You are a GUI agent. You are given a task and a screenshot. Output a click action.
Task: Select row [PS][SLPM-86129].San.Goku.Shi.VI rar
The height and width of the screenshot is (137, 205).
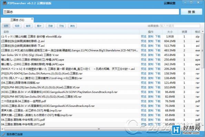[x=101, y=87]
